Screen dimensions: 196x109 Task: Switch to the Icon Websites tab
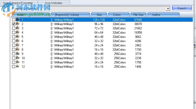coord(54,3)
